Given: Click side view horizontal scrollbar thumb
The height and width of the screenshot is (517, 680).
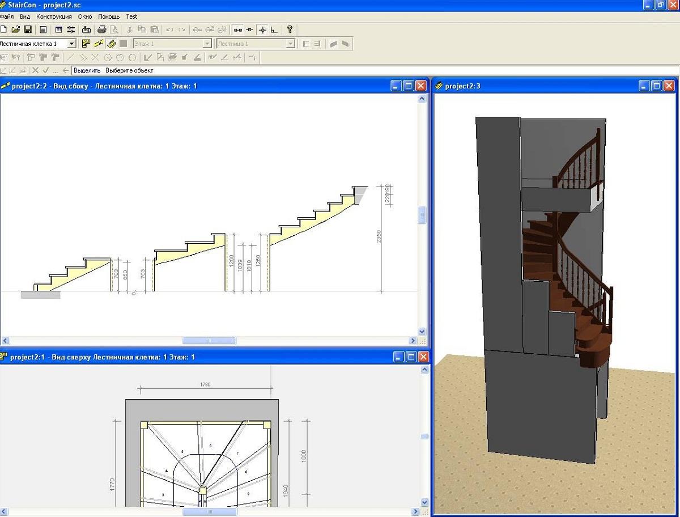Looking at the screenshot, I should pyautogui.click(x=209, y=341).
